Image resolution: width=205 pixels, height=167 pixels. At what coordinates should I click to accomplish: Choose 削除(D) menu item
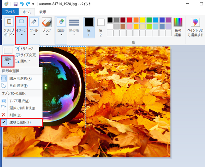[x=21, y=115]
